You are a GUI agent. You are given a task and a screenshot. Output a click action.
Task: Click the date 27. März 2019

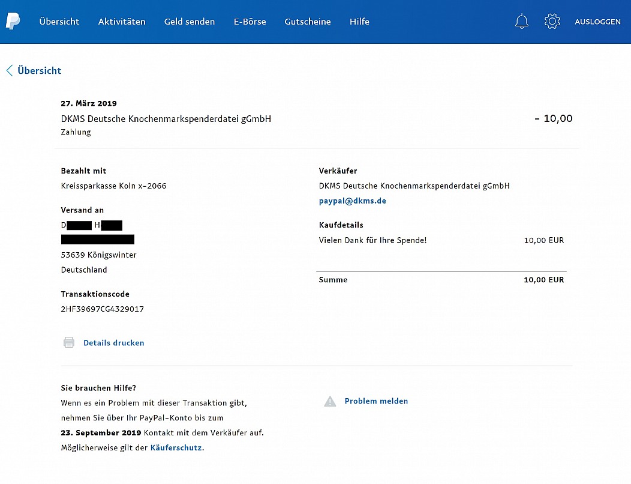[x=89, y=103]
